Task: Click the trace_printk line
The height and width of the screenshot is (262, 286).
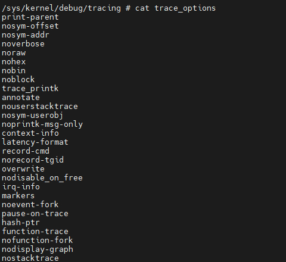Action: click(x=30, y=89)
